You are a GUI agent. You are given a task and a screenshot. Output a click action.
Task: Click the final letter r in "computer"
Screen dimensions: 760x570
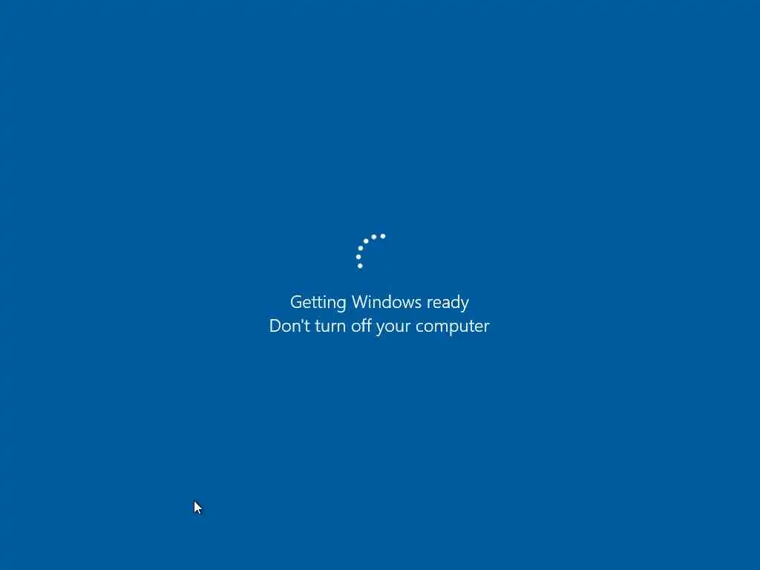(x=486, y=327)
